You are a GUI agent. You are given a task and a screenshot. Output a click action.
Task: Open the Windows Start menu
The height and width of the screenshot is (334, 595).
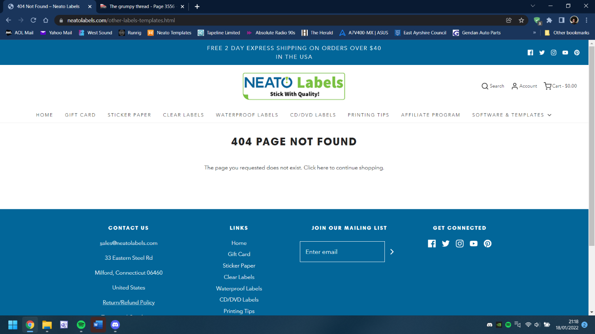tap(13, 325)
